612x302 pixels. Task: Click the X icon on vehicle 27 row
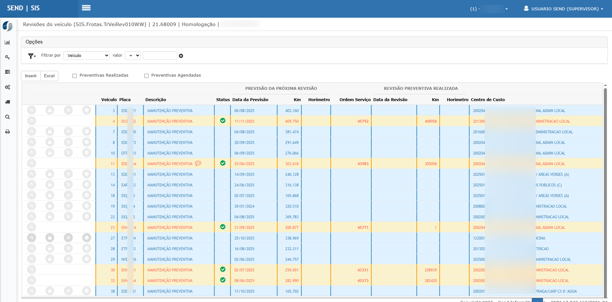pos(68,238)
